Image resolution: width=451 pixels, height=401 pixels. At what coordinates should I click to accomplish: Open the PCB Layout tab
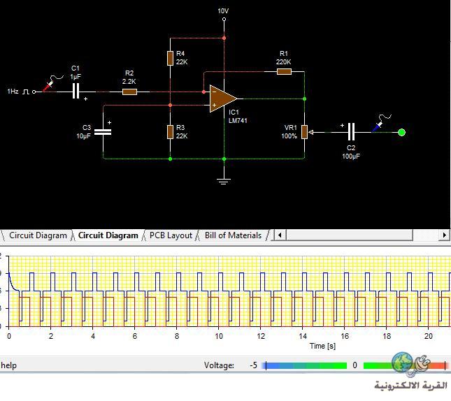(171, 235)
